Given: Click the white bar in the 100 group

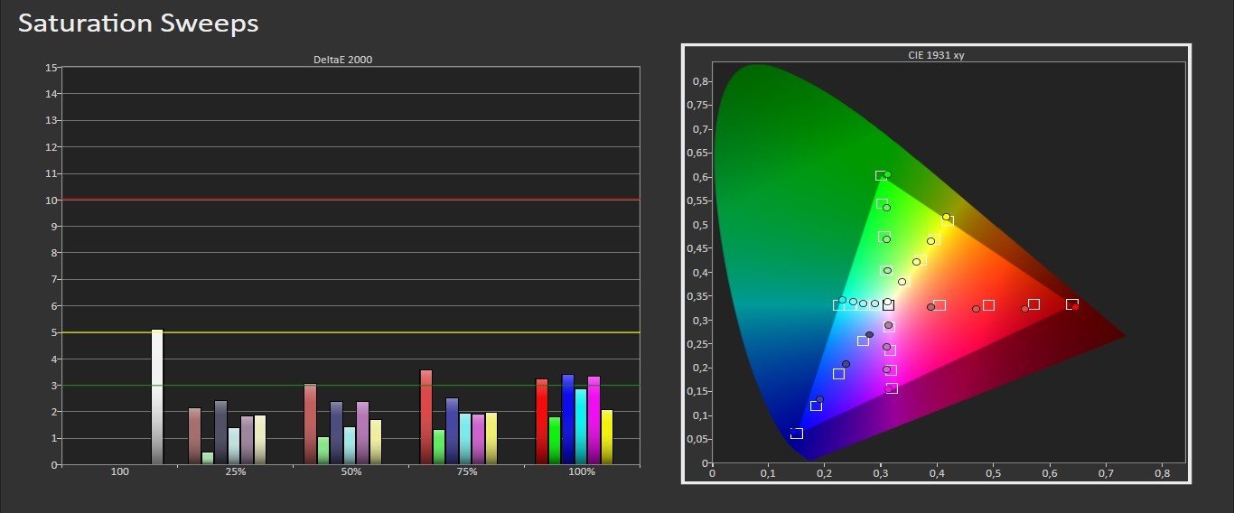Looking at the screenshot, I should 157,397.
